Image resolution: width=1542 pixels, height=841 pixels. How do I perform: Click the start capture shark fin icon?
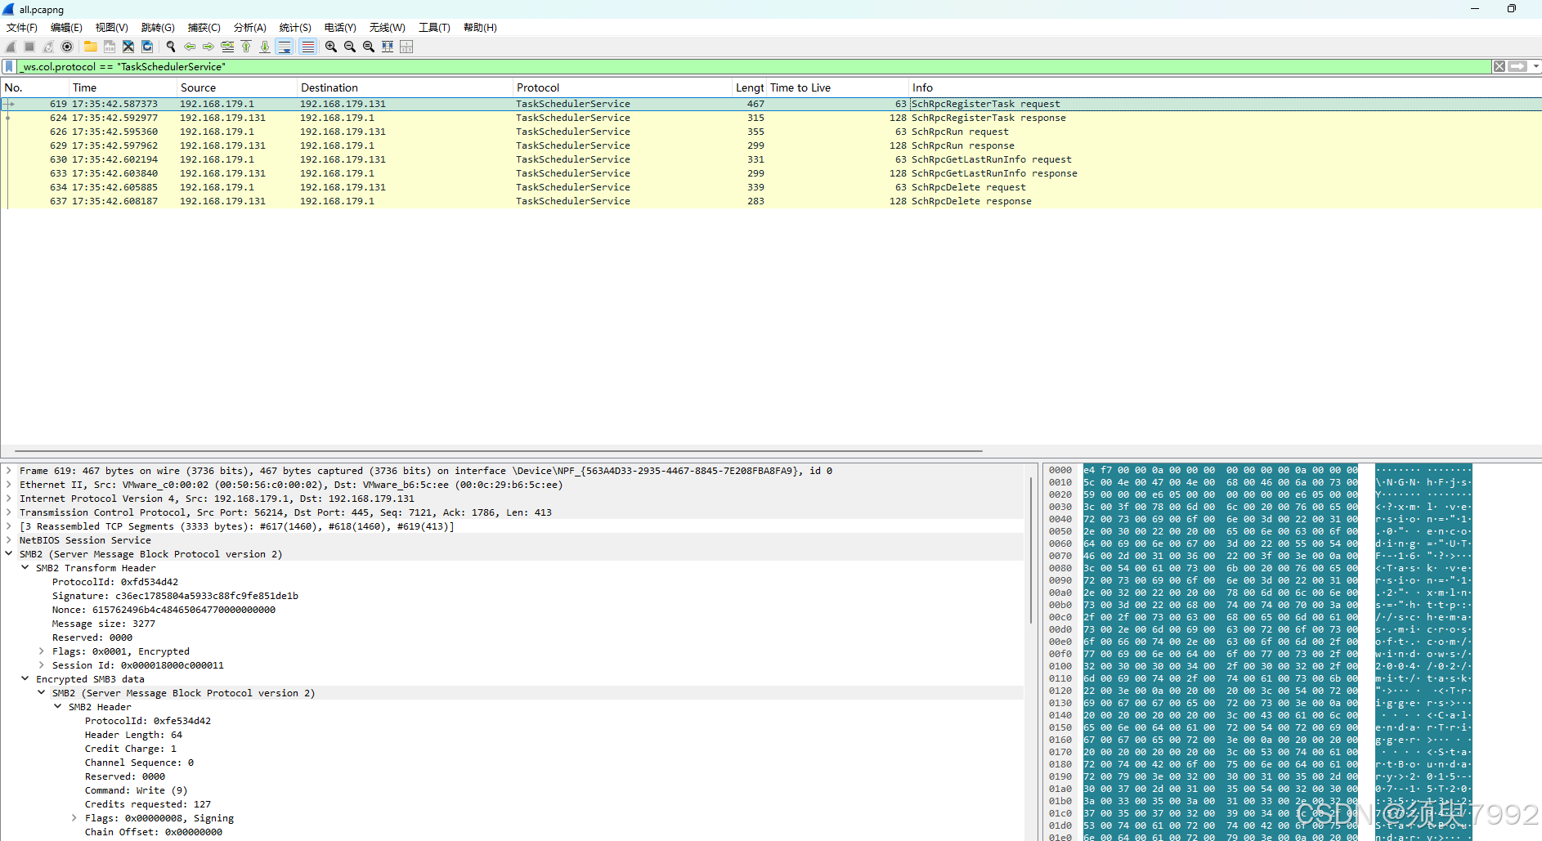[11, 47]
